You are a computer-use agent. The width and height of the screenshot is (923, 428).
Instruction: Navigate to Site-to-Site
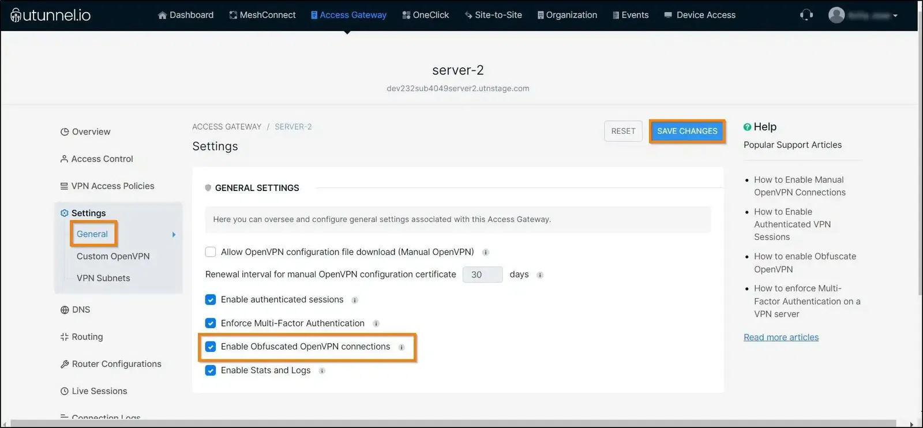coord(493,15)
